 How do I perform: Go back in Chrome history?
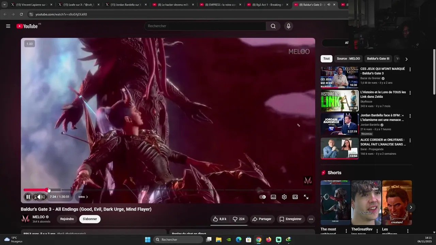[5, 14]
